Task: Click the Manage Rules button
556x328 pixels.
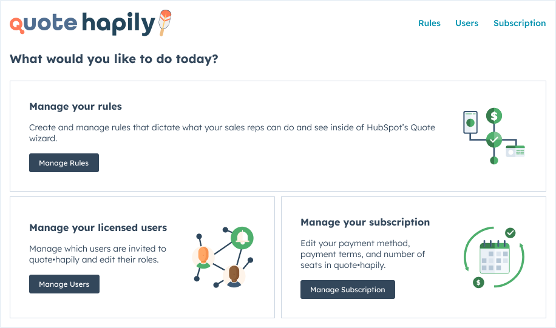Action: click(x=64, y=163)
